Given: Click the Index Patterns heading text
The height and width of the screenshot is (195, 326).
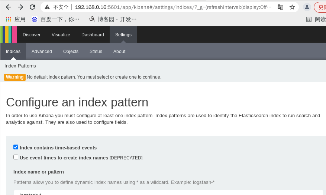Looking at the screenshot, I should click(x=20, y=66).
